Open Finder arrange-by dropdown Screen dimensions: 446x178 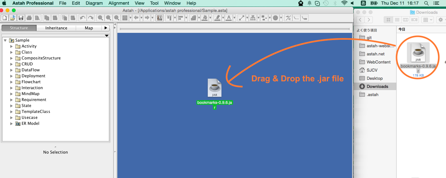coord(427,20)
